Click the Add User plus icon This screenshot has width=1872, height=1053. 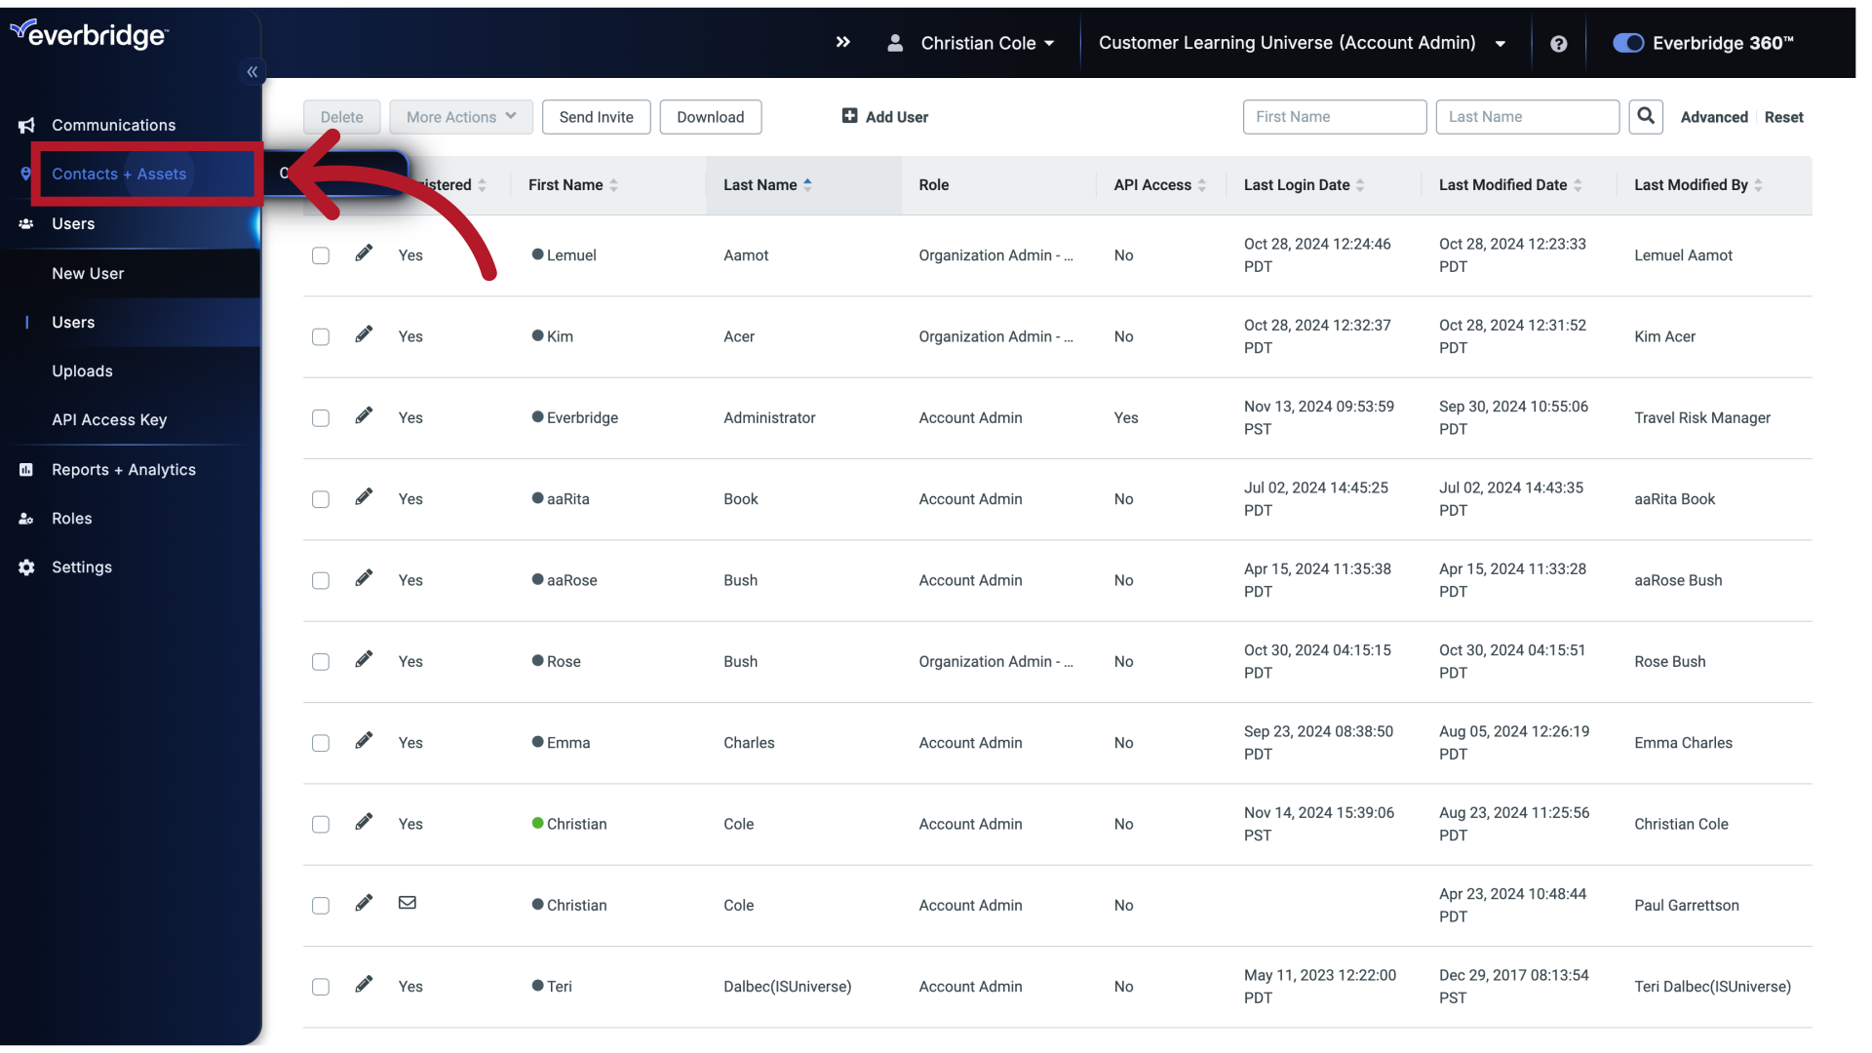point(847,116)
